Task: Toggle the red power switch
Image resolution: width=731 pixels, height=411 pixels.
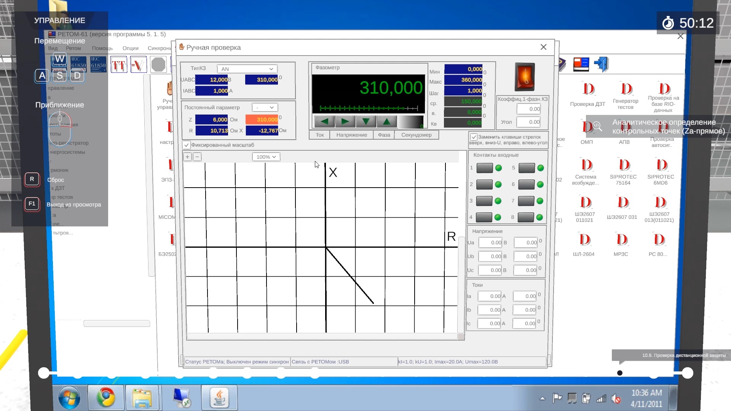Action: [x=525, y=76]
